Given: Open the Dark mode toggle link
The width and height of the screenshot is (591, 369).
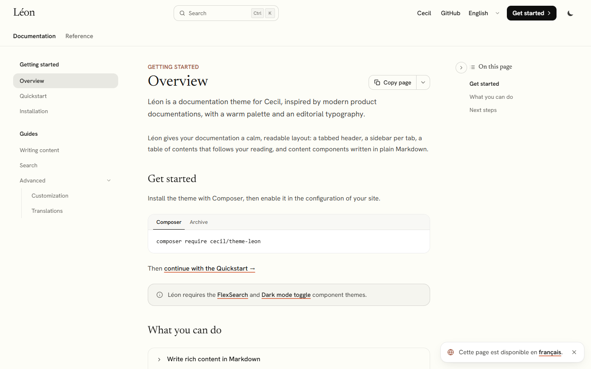Looking at the screenshot, I should pyautogui.click(x=286, y=295).
